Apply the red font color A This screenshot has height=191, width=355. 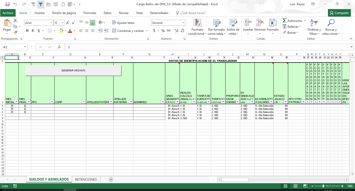point(70,31)
